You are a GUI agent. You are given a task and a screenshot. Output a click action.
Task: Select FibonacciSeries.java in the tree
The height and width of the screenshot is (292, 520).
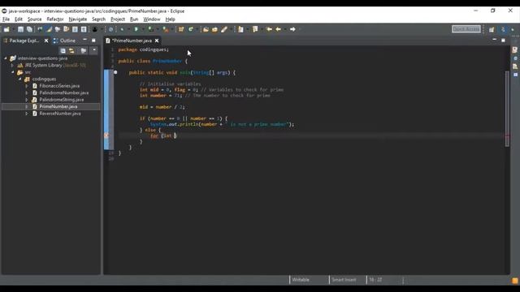(59, 86)
